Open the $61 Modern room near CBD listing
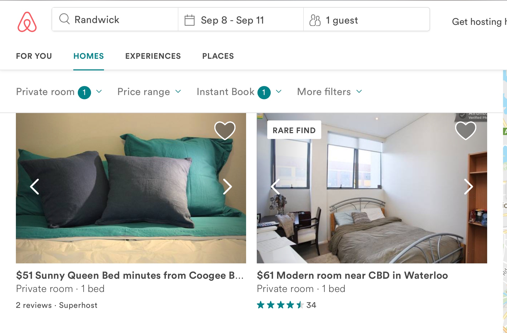 click(352, 275)
